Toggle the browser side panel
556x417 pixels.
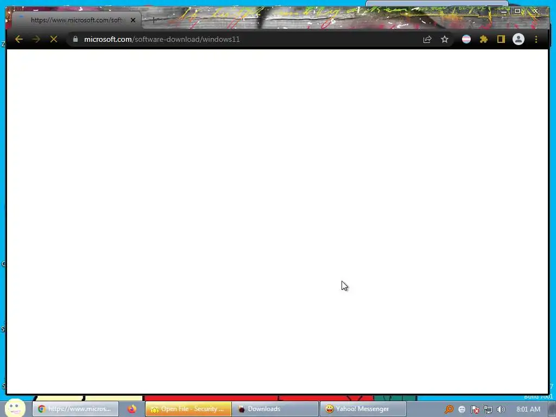click(x=501, y=39)
